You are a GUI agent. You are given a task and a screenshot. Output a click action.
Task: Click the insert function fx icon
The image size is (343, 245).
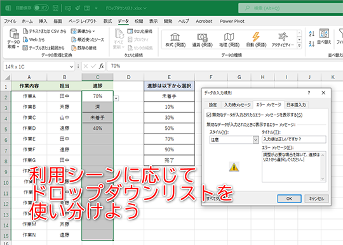[x=101, y=66]
